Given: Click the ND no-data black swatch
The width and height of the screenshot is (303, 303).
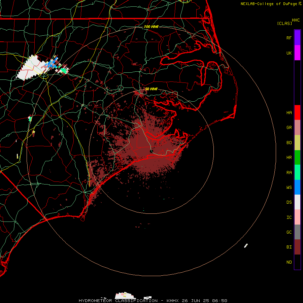Looking at the screenshot, I should (297, 262).
